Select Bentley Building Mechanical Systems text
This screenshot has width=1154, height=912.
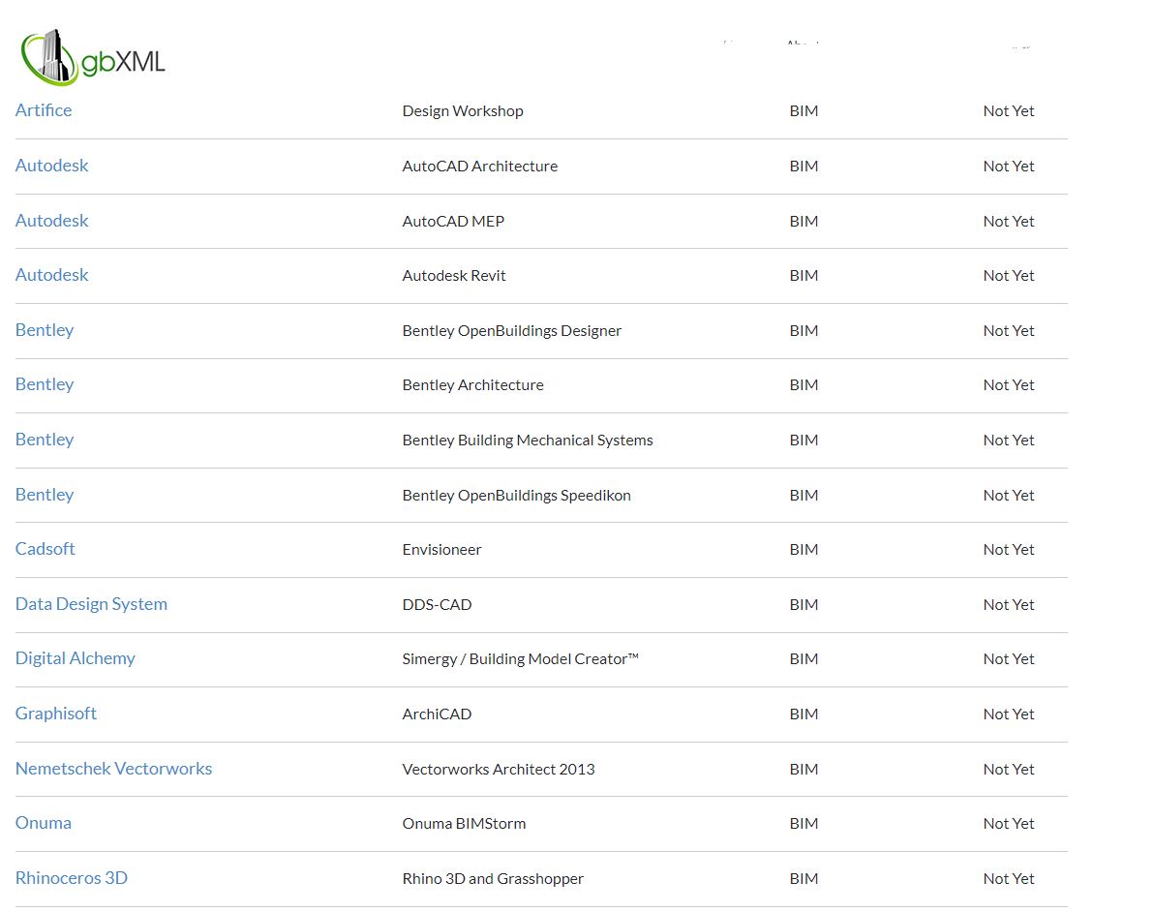(x=528, y=441)
